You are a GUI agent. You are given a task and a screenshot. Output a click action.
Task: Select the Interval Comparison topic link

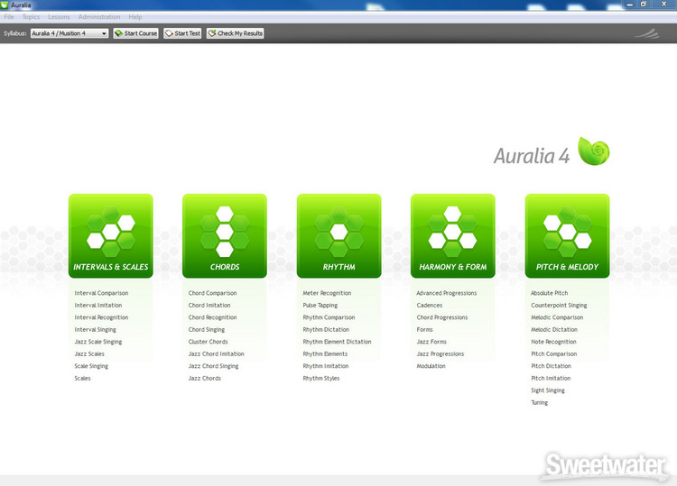[101, 293]
